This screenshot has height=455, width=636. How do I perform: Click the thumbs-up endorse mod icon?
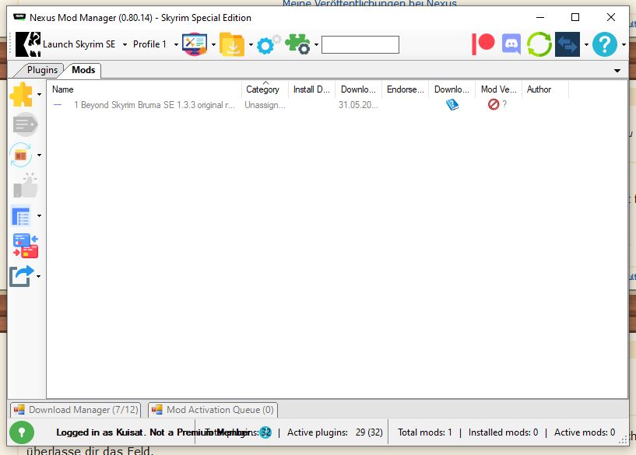pos(25,185)
